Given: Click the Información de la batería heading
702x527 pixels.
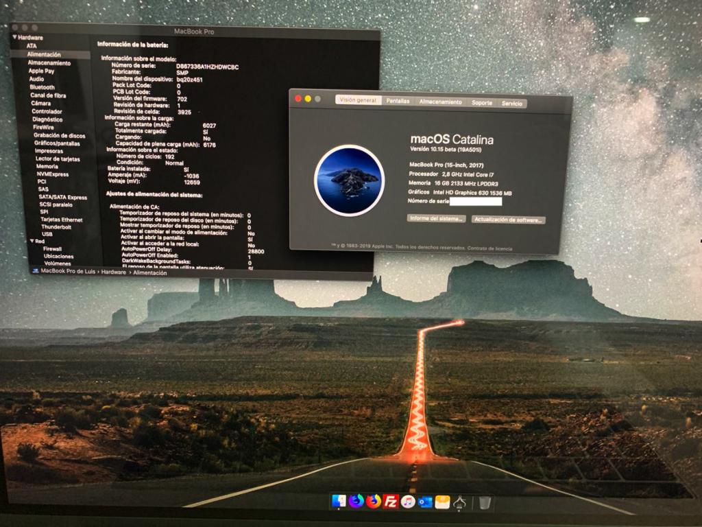Looking at the screenshot, I should [x=133, y=45].
